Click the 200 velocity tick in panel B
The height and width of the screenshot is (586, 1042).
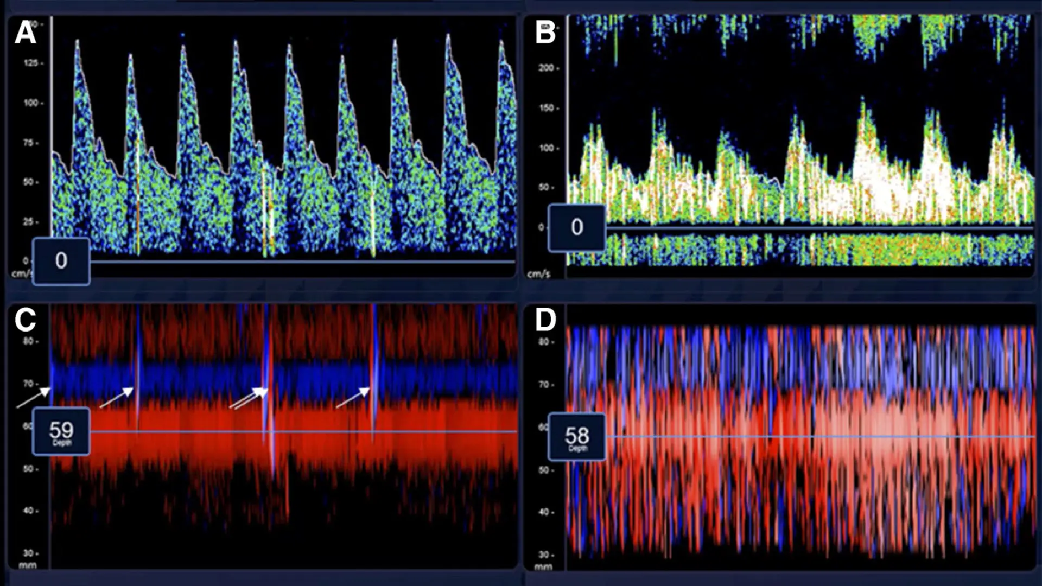546,68
